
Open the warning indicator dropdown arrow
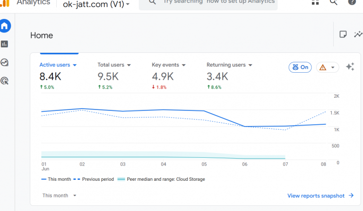coord(333,68)
